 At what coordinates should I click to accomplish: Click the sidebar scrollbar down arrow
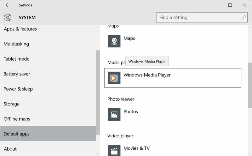coord(98,154)
